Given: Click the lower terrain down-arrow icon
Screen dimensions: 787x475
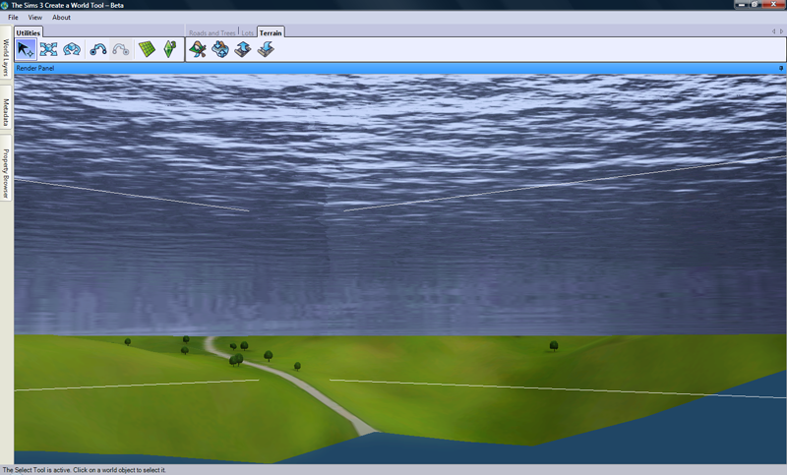Looking at the screenshot, I should (266, 49).
